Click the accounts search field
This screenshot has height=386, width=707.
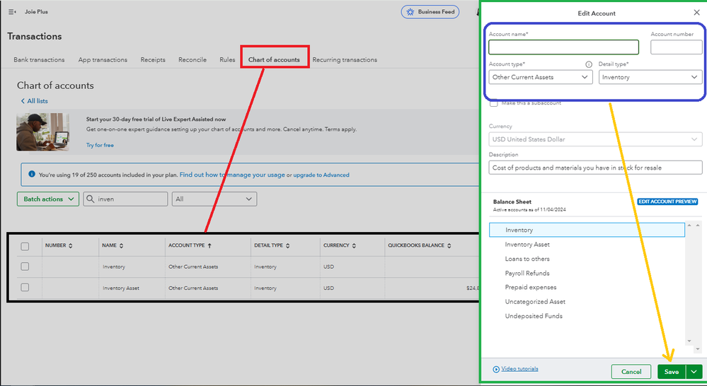126,199
